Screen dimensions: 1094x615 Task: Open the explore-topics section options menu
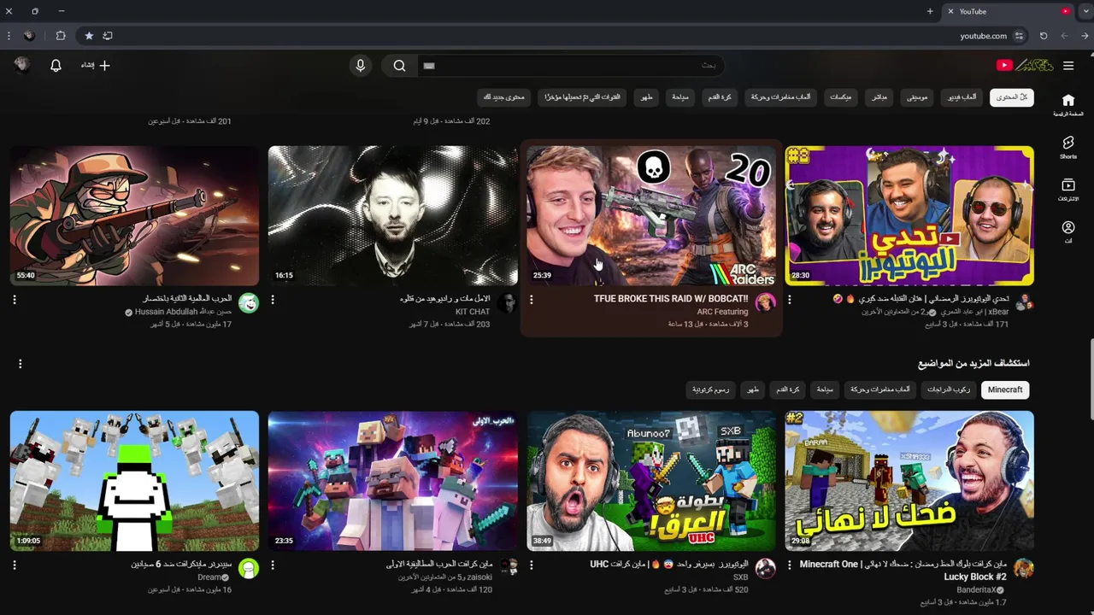[x=20, y=364]
